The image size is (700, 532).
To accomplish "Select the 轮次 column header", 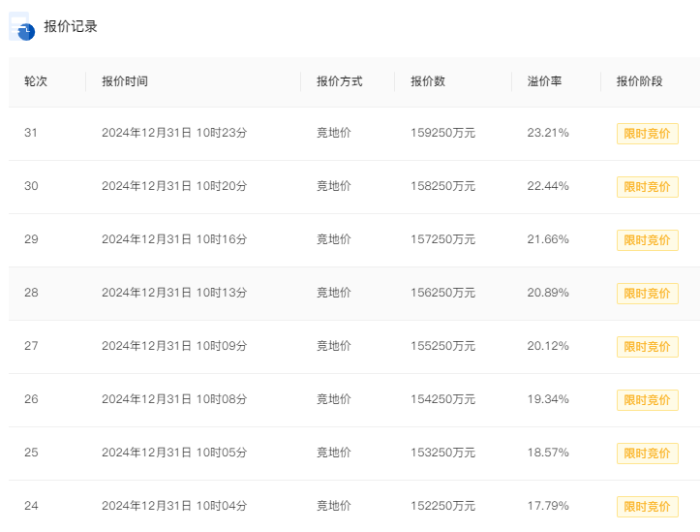I will coord(36,81).
